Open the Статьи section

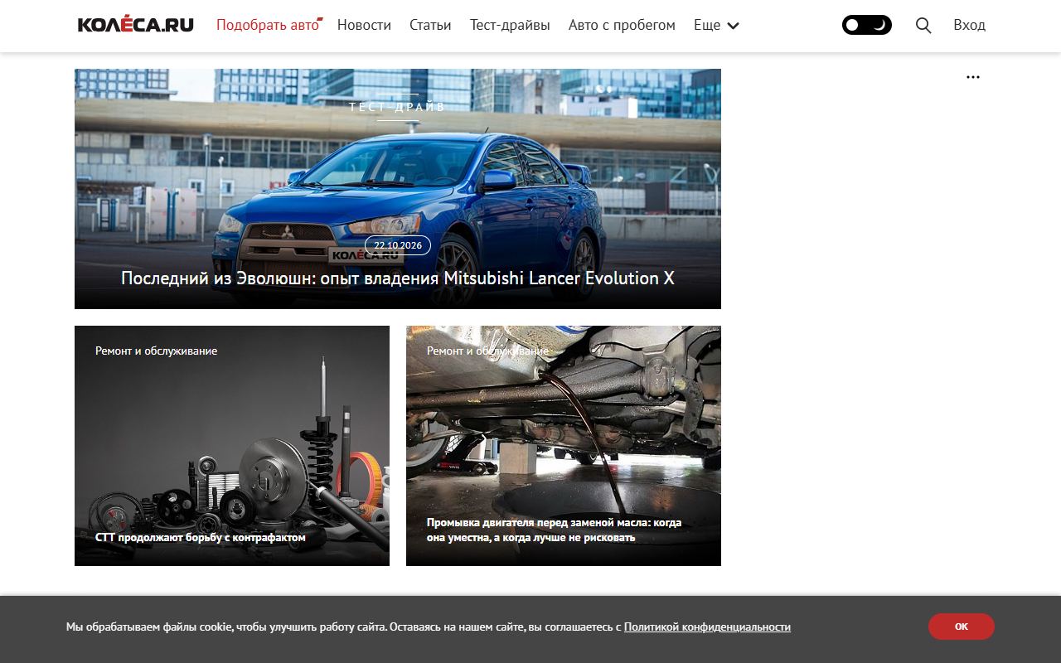tap(430, 25)
